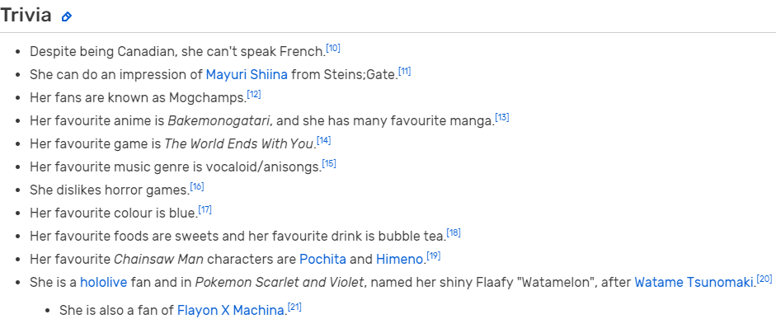
Task: Click the Trivia section heading
Action: point(26,16)
